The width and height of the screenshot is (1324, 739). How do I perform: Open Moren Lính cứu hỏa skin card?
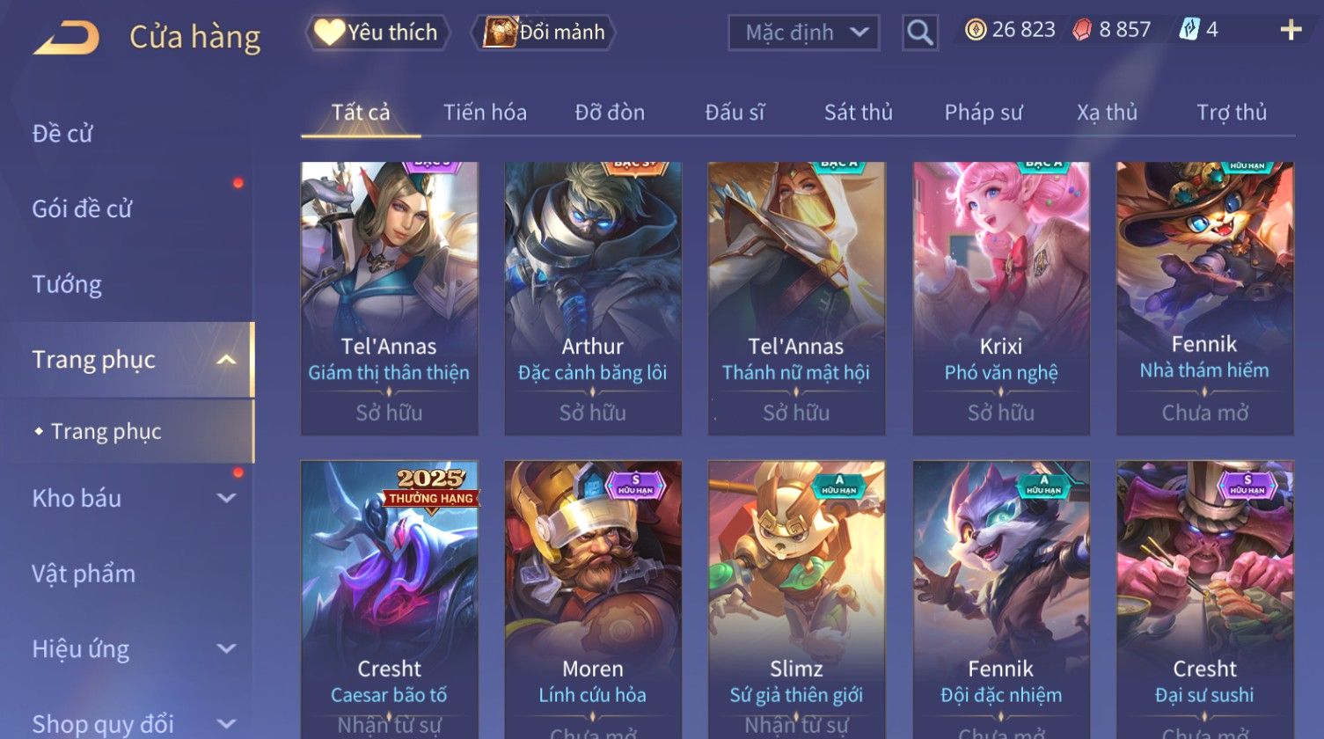593,600
